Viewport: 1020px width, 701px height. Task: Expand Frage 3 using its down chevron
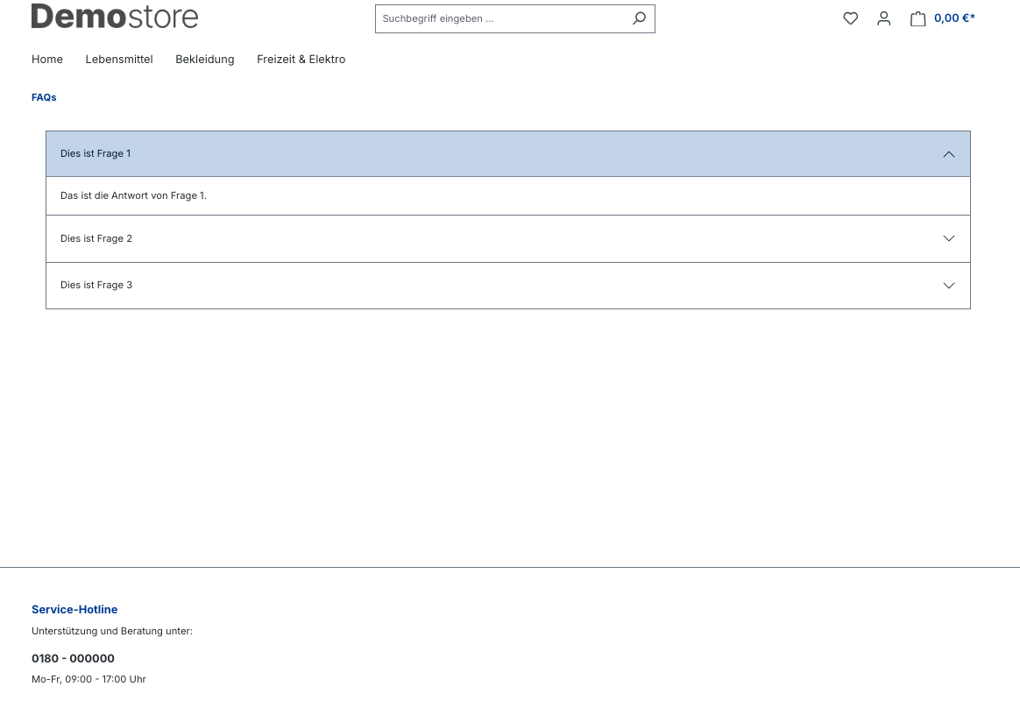pos(948,286)
